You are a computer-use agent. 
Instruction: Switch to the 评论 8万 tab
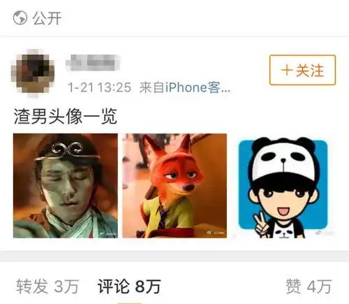tap(129, 287)
